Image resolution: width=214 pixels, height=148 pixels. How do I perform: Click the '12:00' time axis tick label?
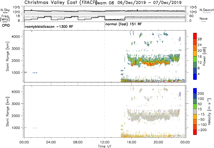click(x=105, y=142)
